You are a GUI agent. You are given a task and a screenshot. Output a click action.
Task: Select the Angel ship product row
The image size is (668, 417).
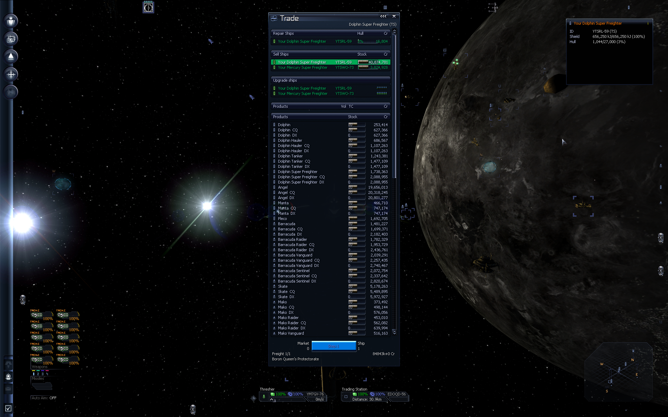click(331, 187)
